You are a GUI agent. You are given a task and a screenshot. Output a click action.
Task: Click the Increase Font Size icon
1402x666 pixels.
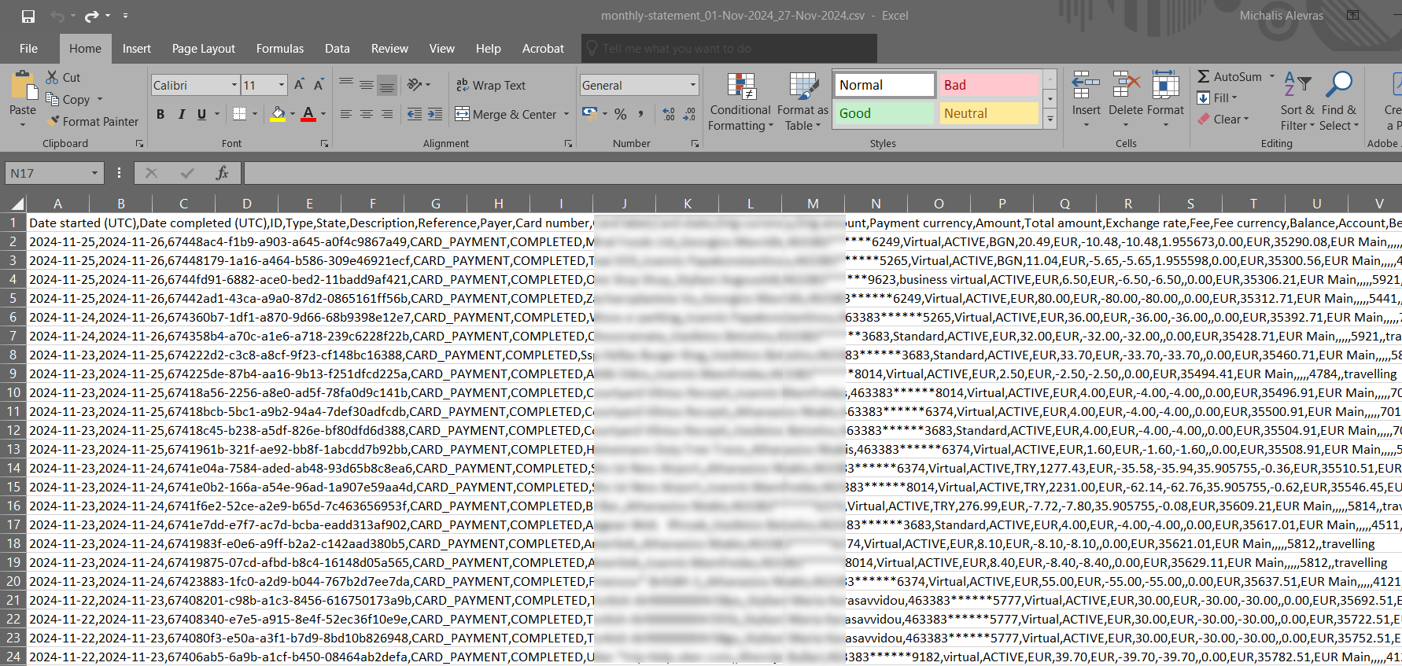click(299, 85)
